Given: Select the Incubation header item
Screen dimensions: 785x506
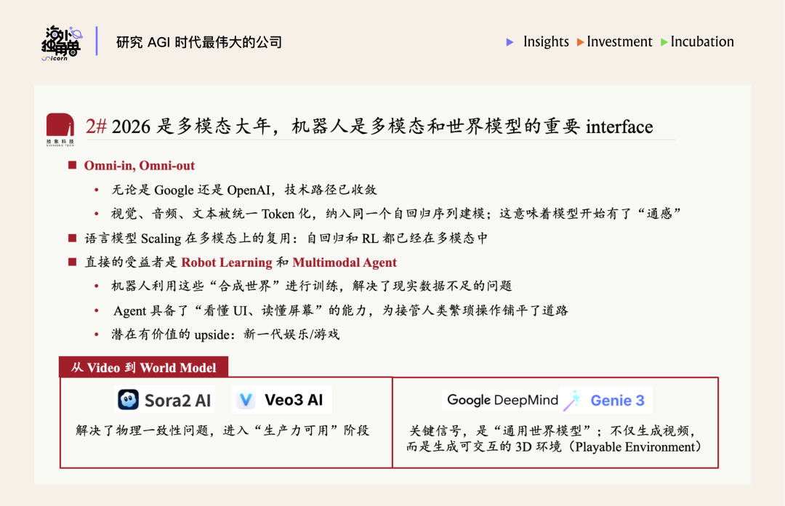Looking at the screenshot, I should pos(702,42).
